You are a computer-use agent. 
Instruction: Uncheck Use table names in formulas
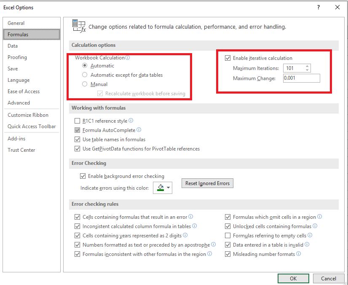77,140
